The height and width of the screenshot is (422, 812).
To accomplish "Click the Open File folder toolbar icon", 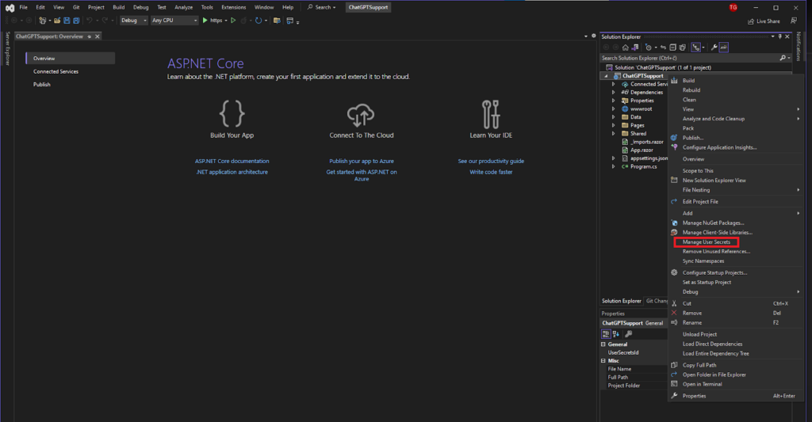I will coord(57,21).
